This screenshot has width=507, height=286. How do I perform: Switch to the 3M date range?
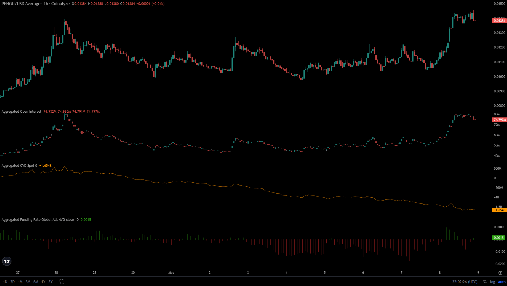tap(28, 282)
